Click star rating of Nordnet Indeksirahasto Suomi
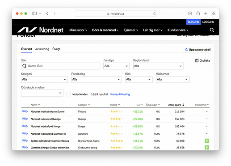The width and height of the screenshot is (231, 166). point(117,111)
